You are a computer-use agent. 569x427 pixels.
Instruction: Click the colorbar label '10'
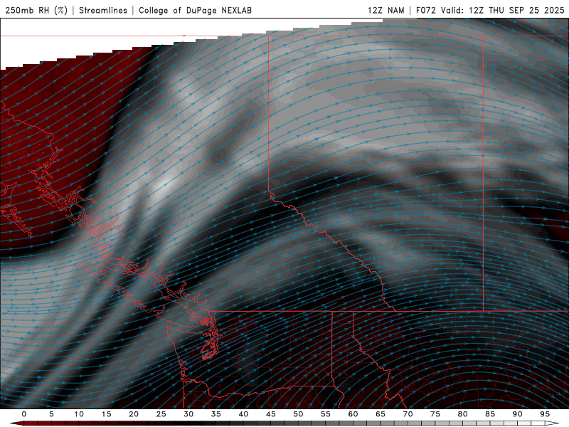tap(79, 414)
